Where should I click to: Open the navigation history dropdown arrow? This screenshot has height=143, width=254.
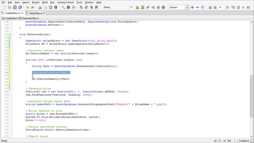tap(220, 7)
